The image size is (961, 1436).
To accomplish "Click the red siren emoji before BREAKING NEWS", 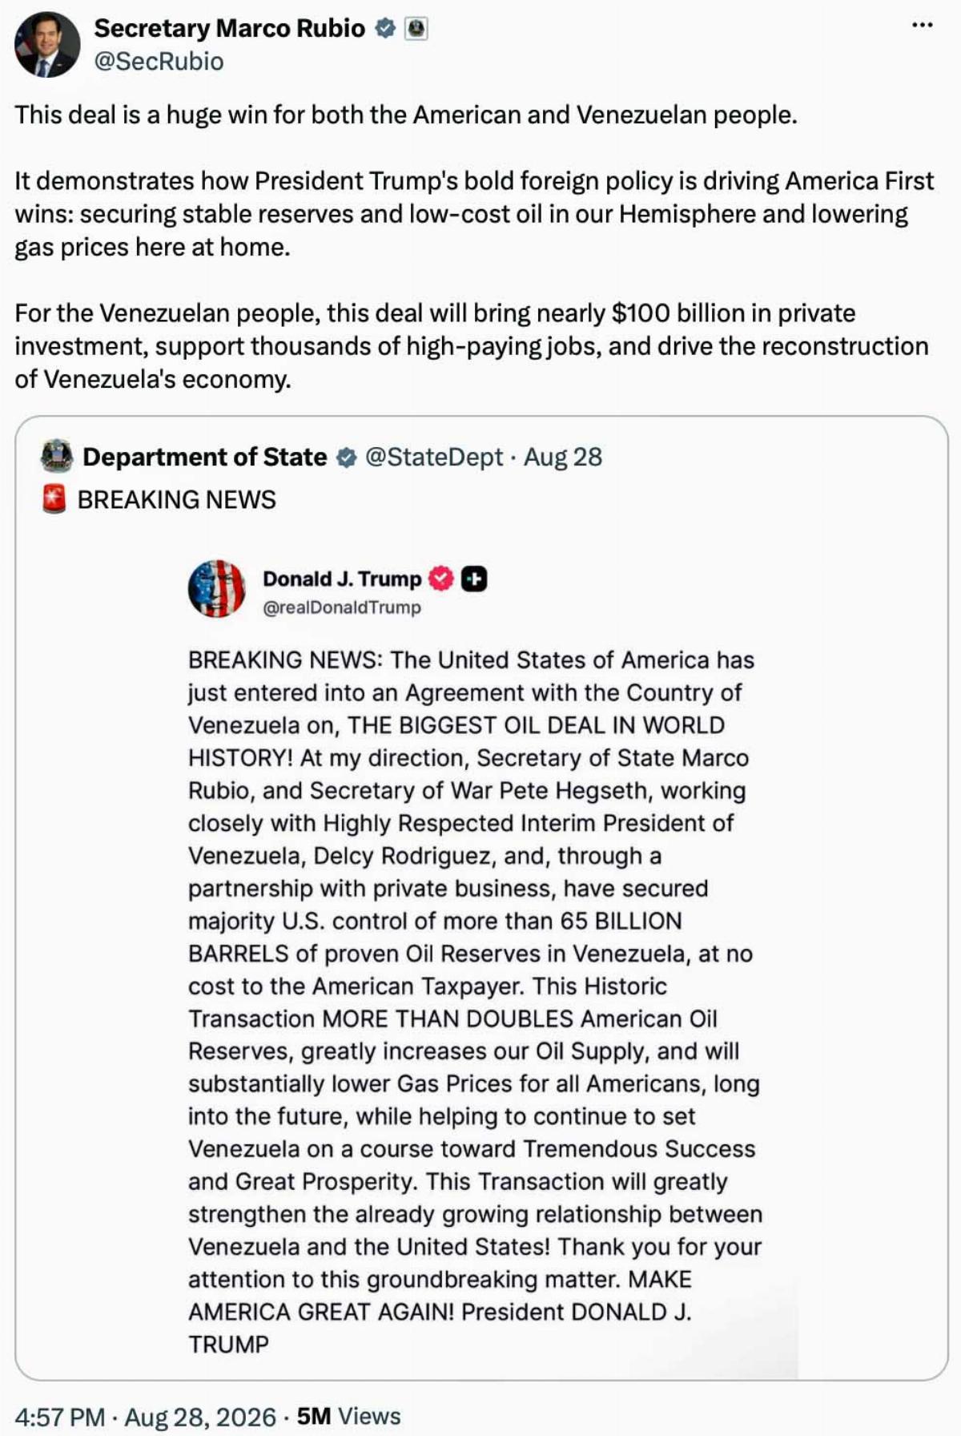I will (54, 499).
